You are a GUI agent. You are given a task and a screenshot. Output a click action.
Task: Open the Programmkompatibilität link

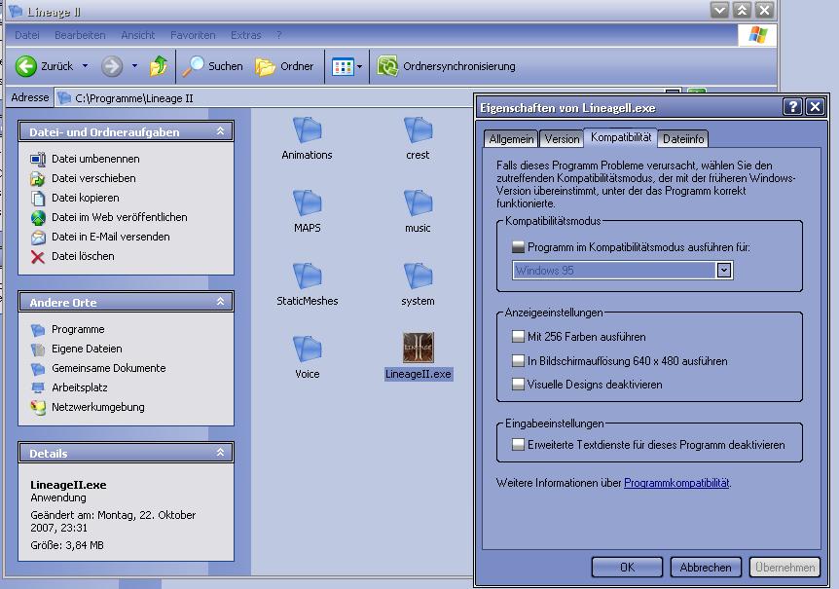[x=675, y=483]
